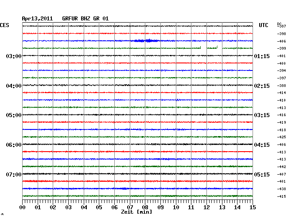Image resolution: width=288 pixels, height=219 pixels.
Task: Click x-axis minute label 09
Action: tap(160, 207)
